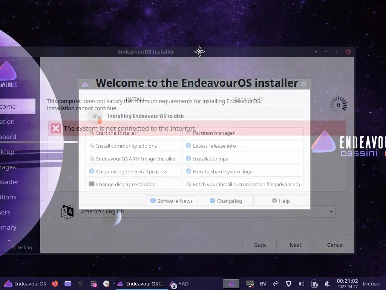The image size is (386, 290).
Task: Expand the American English language dropdown
Action: click(x=207, y=211)
